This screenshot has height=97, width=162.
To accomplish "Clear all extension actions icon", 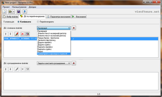I will 28,69.
